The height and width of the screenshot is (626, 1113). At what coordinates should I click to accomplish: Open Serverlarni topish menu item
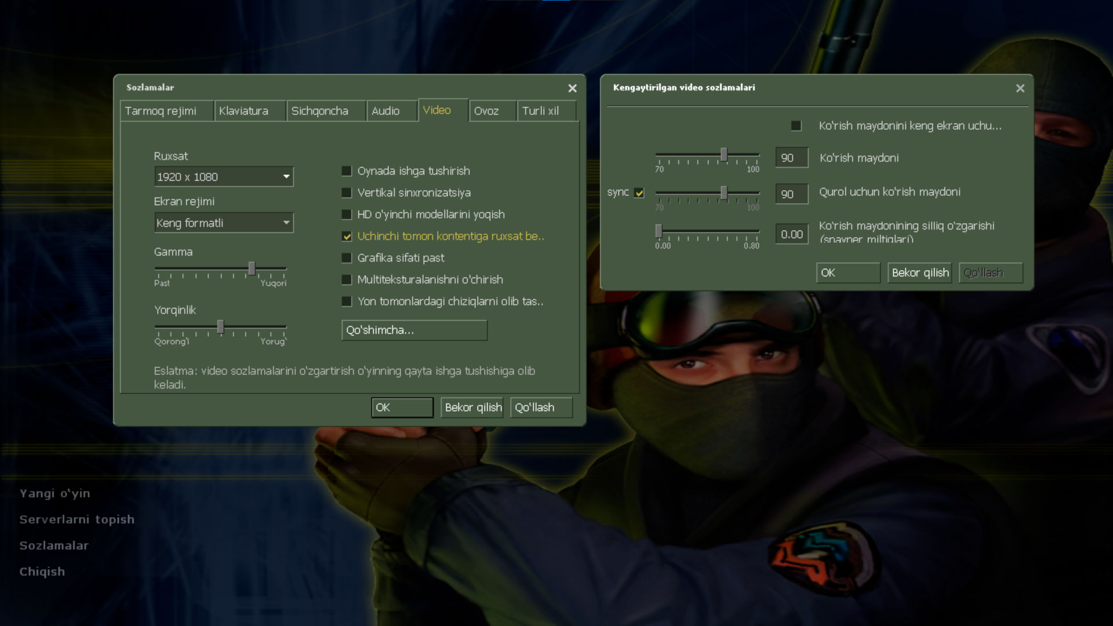pyautogui.click(x=77, y=520)
